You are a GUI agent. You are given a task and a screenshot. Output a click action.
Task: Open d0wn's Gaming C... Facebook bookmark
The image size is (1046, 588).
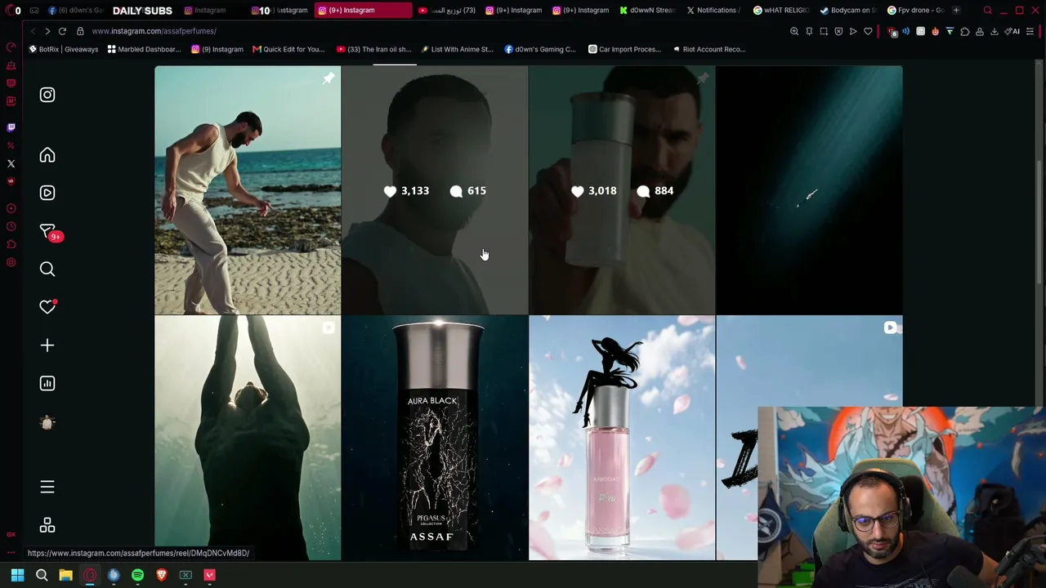click(540, 49)
